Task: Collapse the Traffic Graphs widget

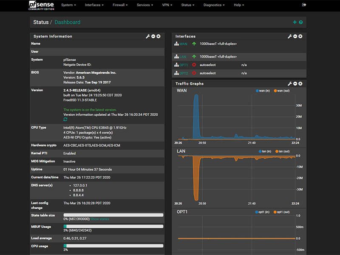Action: (x=295, y=84)
